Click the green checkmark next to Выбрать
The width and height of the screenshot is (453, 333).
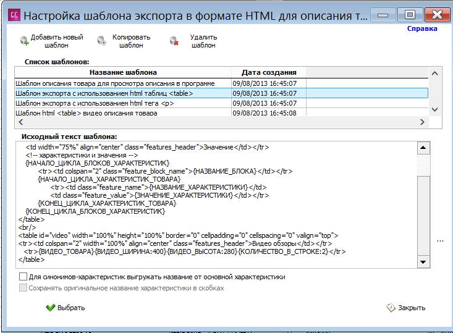(50, 308)
